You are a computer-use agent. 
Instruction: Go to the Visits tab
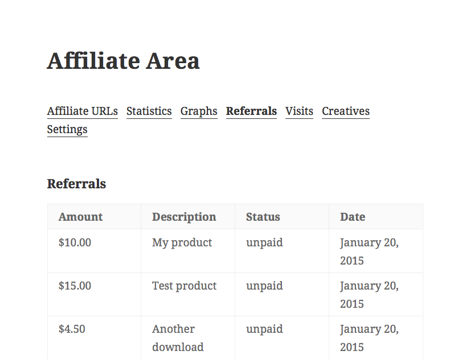[299, 111]
